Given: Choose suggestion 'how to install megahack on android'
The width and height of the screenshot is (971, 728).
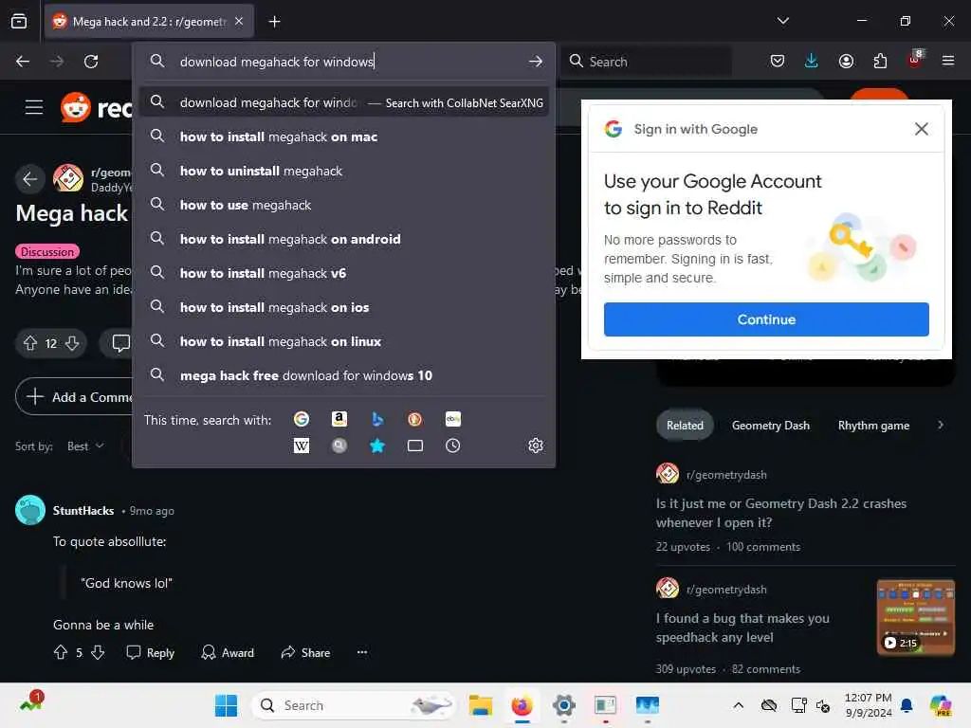Looking at the screenshot, I should pos(343,239).
